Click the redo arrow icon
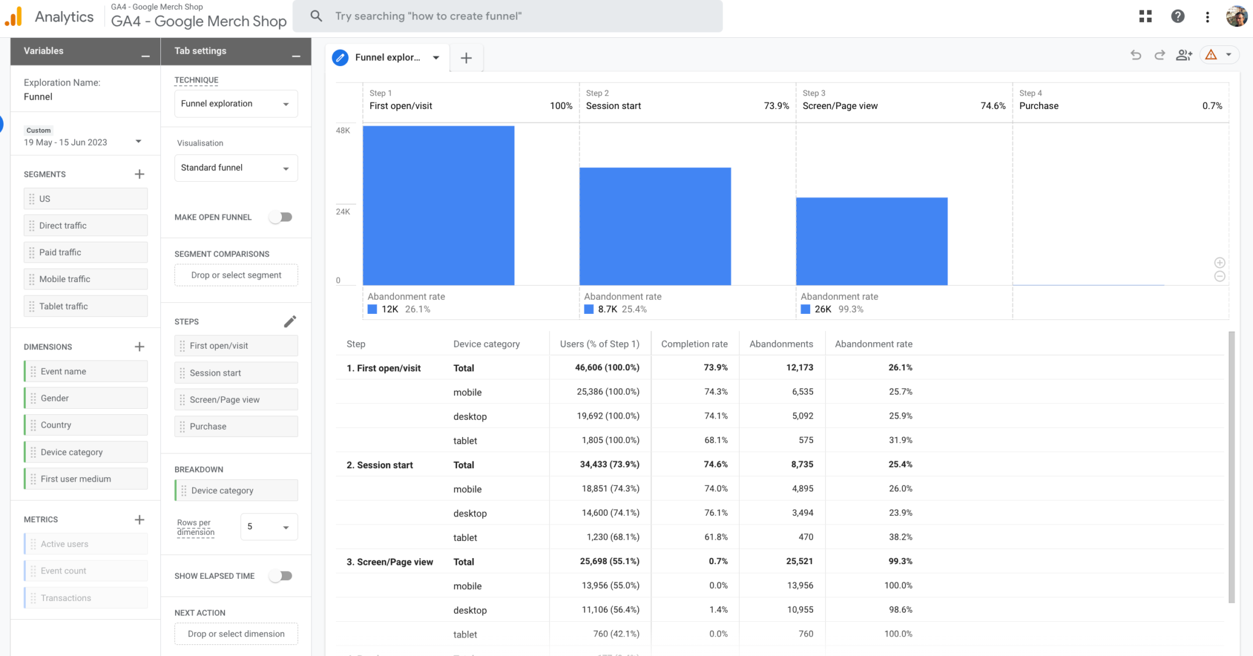 click(x=1159, y=54)
